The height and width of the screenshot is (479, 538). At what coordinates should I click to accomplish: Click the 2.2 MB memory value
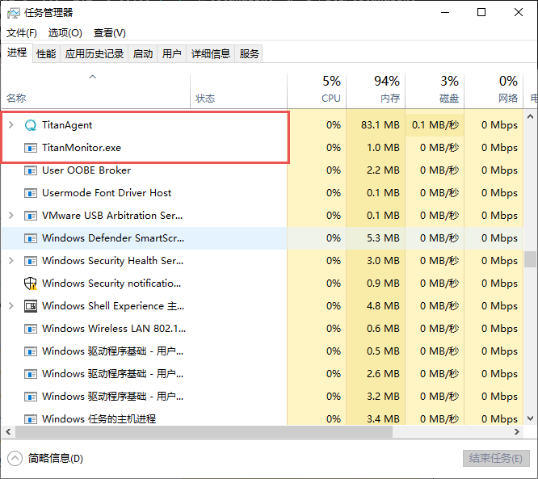(383, 170)
